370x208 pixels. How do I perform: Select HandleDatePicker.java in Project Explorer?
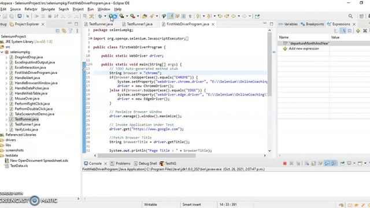click(32, 88)
